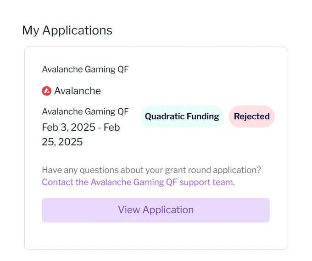
Task: Click the Avalanche network name text
Action: pos(78,91)
